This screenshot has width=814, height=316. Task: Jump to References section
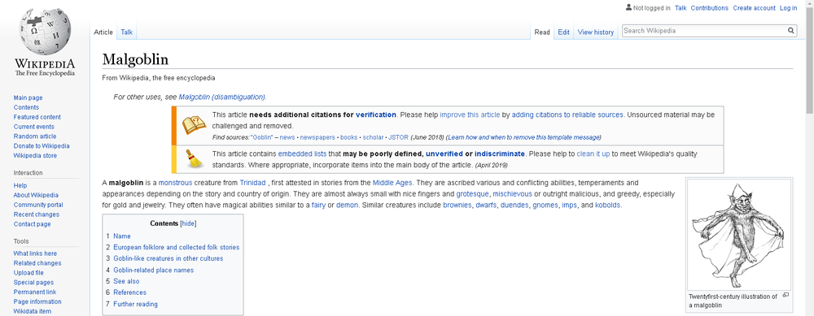tap(129, 292)
